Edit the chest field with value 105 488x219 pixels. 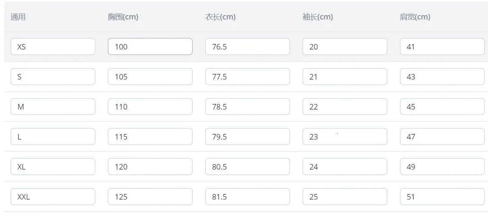point(150,77)
